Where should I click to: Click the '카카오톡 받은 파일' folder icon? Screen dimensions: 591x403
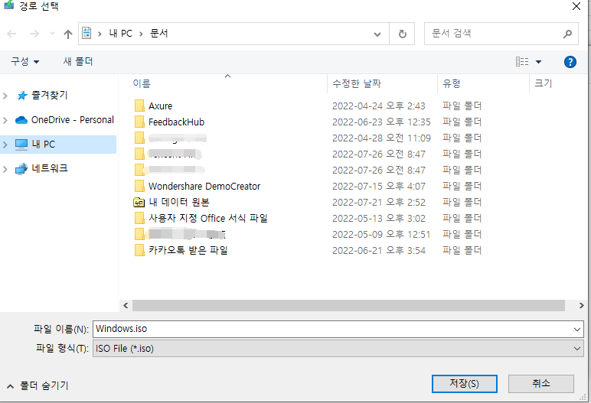139,250
